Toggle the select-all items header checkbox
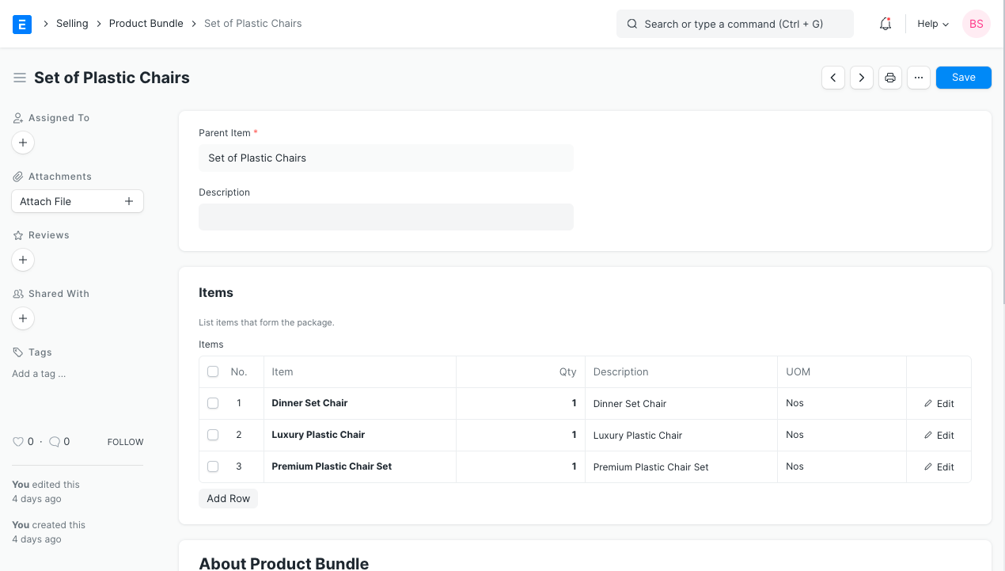The image size is (1005, 571). click(213, 371)
